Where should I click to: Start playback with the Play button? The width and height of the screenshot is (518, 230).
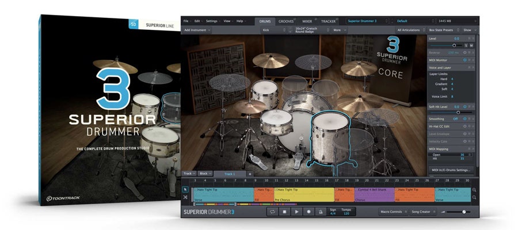[x=296, y=212]
